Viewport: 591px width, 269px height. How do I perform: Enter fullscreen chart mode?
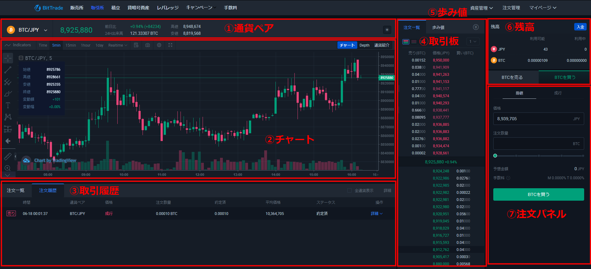coord(170,45)
